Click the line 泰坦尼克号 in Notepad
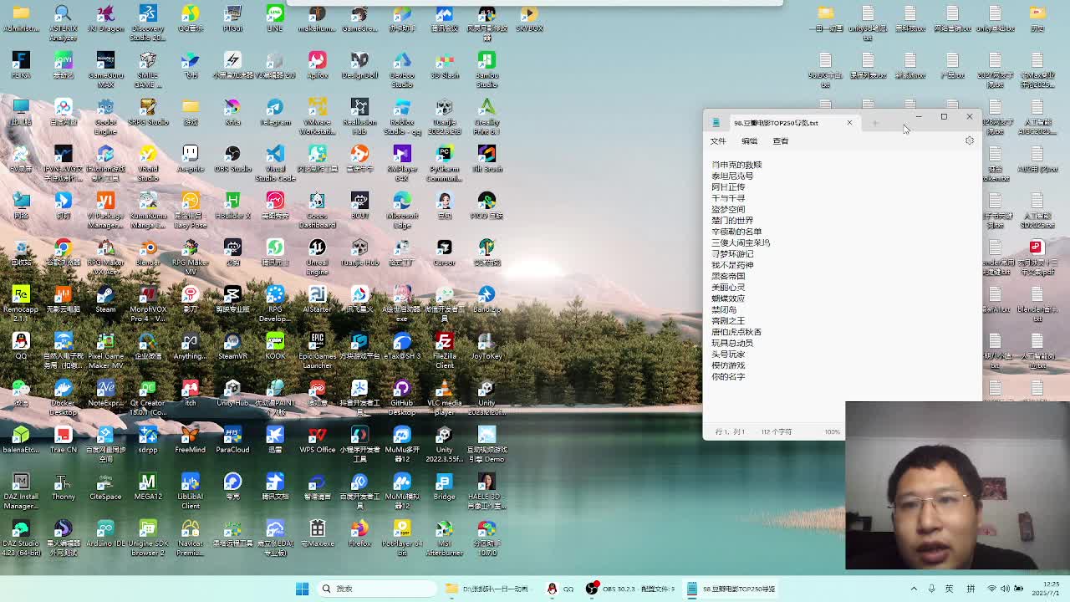The image size is (1070, 602). click(x=732, y=176)
